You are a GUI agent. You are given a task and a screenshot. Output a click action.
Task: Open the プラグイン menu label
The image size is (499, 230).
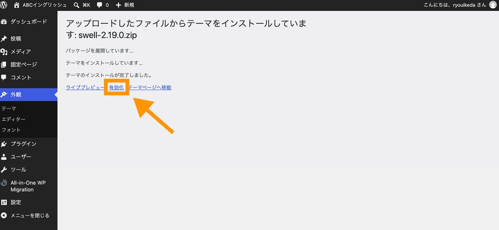coord(23,144)
